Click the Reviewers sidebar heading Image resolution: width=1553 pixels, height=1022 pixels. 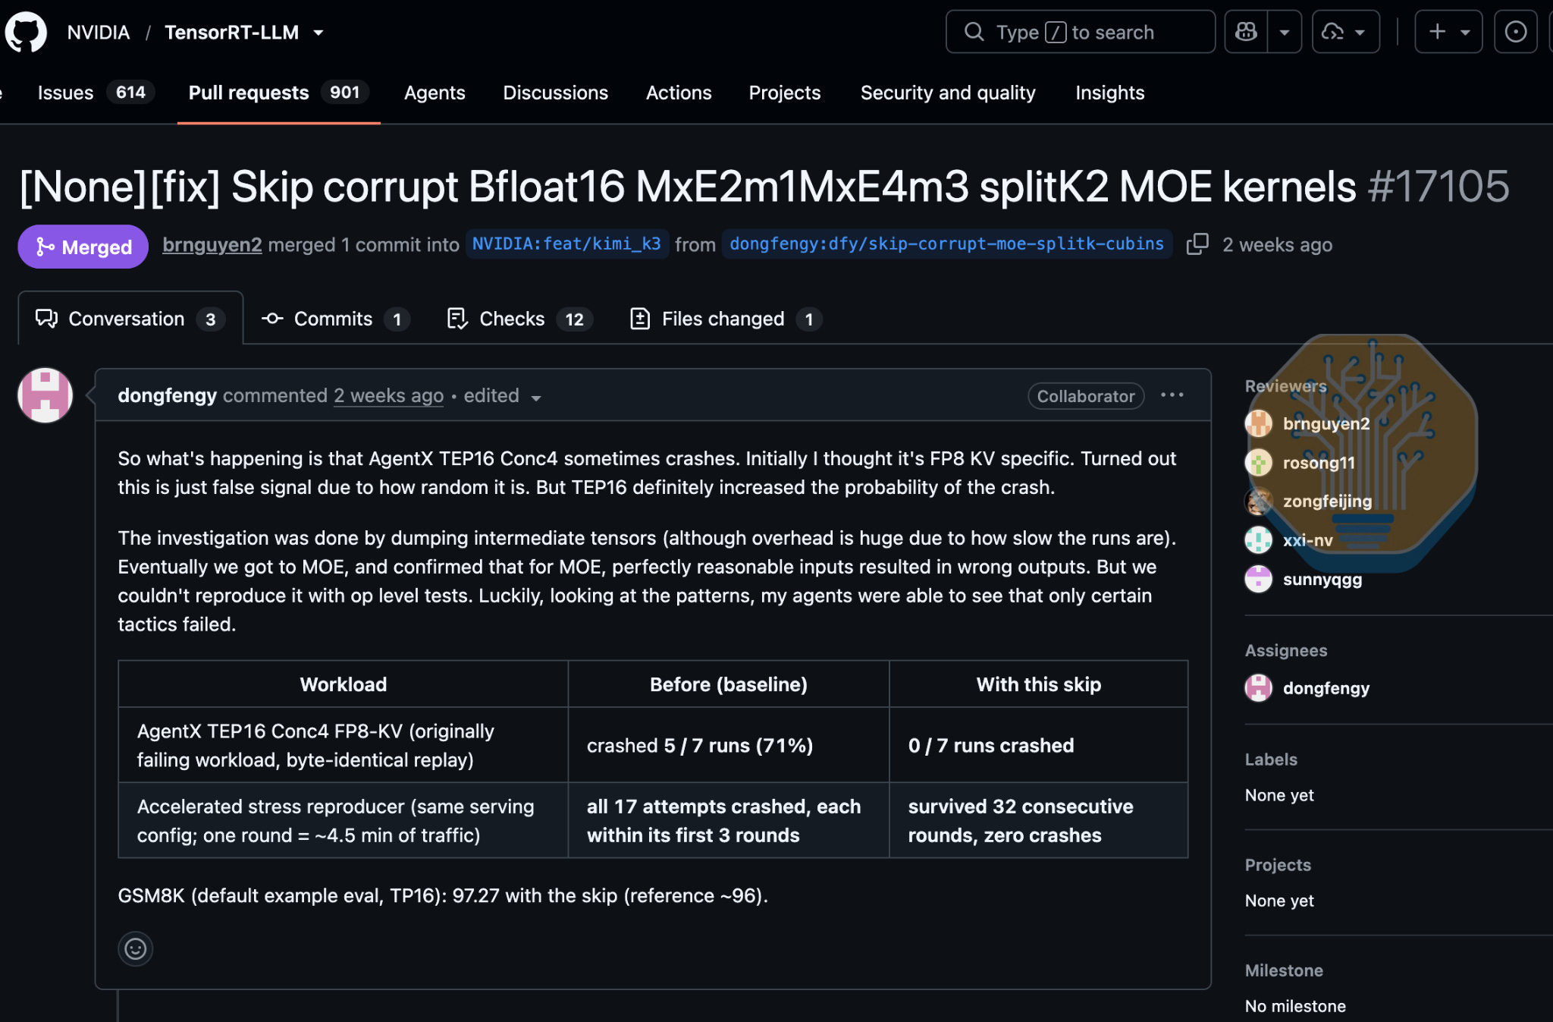click(x=1286, y=386)
